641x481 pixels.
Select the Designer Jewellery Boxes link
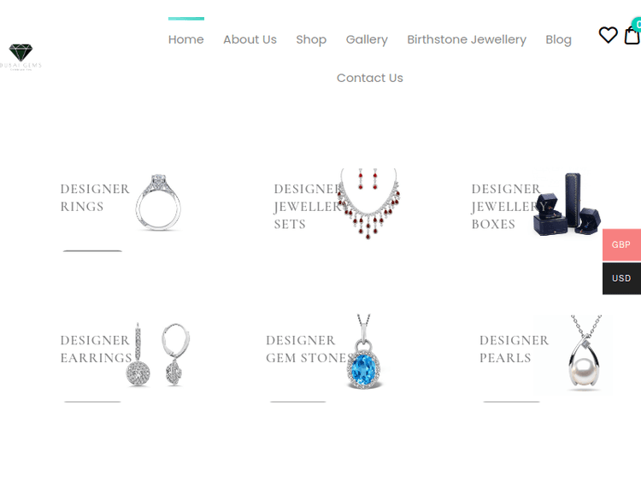pyautogui.click(x=507, y=207)
